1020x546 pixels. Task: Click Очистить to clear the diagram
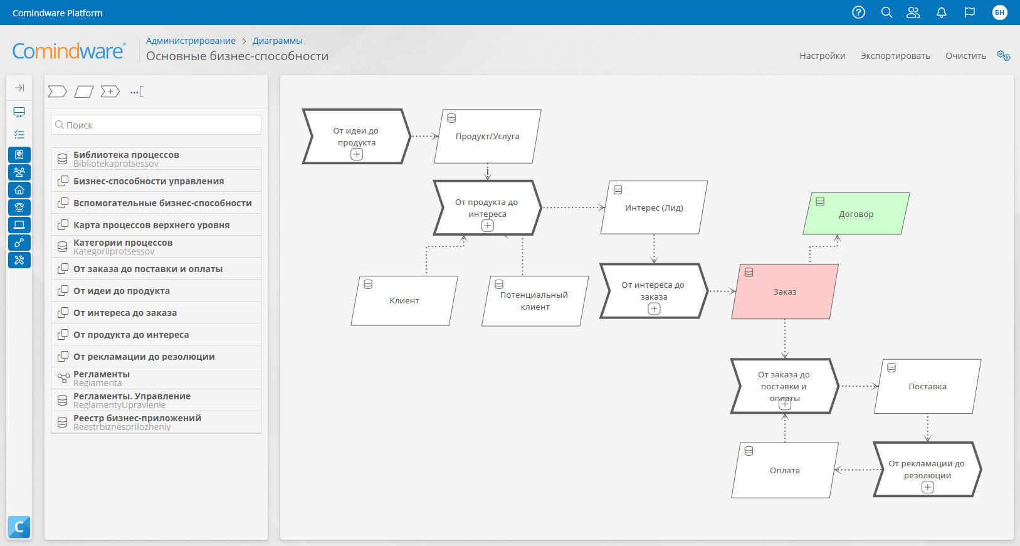pyautogui.click(x=965, y=56)
